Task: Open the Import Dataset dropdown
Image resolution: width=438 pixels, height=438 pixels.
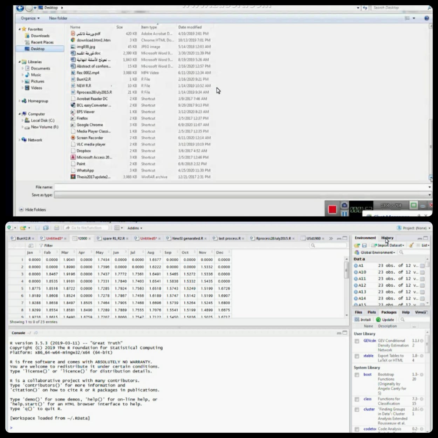Action: 389,245
